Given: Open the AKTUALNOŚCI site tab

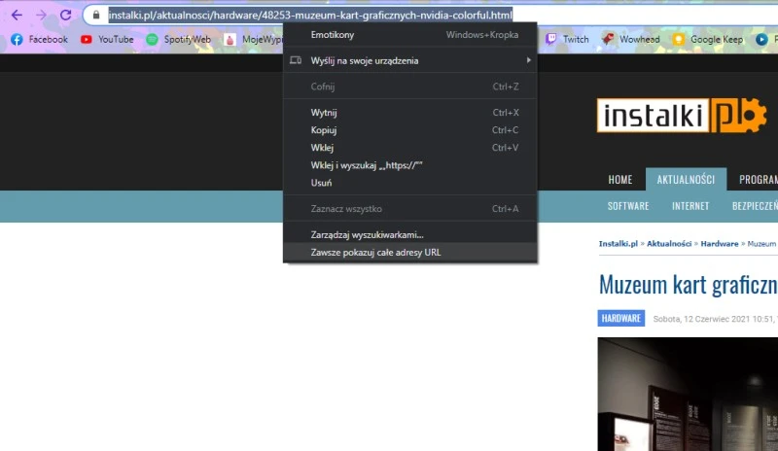Looking at the screenshot, I should pos(686,180).
